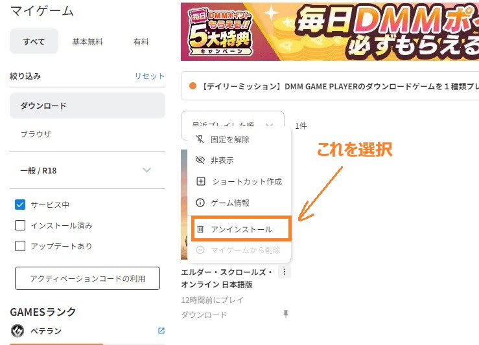
Task: Select ショートカット作成 menu entry
Action: (x=239, y=181)
